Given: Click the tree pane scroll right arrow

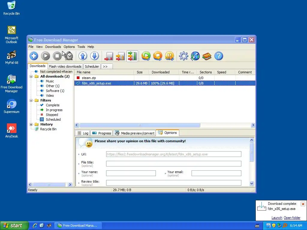Looking at the screenshot, I should (x=70, y=184).
